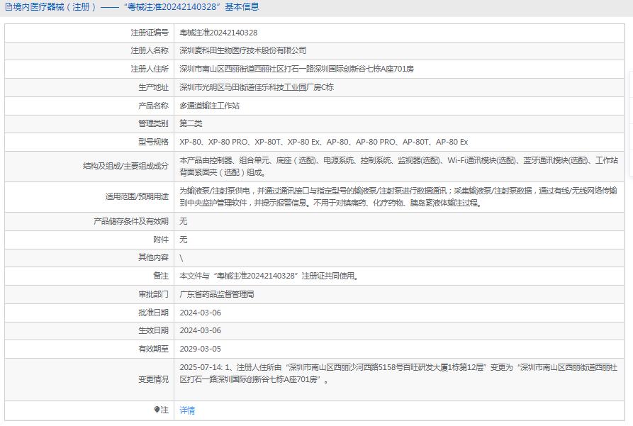
Task: Open the 详情 link
Action: tap(187, 410)
